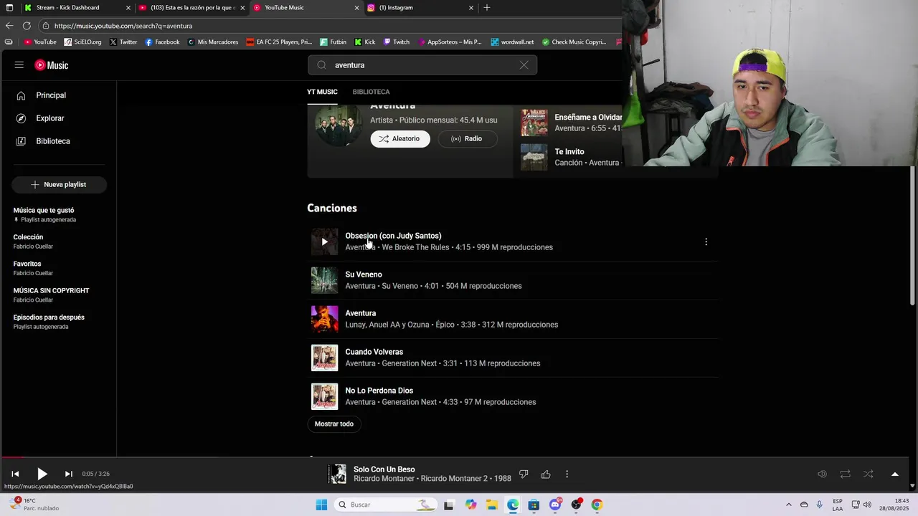Click the search magnifier icon
The image size is (918, 516).
point(322,65)
